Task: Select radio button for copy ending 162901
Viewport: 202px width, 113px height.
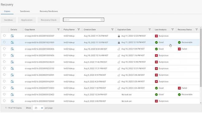Action: pyautogui.click(x=4, y=81)
